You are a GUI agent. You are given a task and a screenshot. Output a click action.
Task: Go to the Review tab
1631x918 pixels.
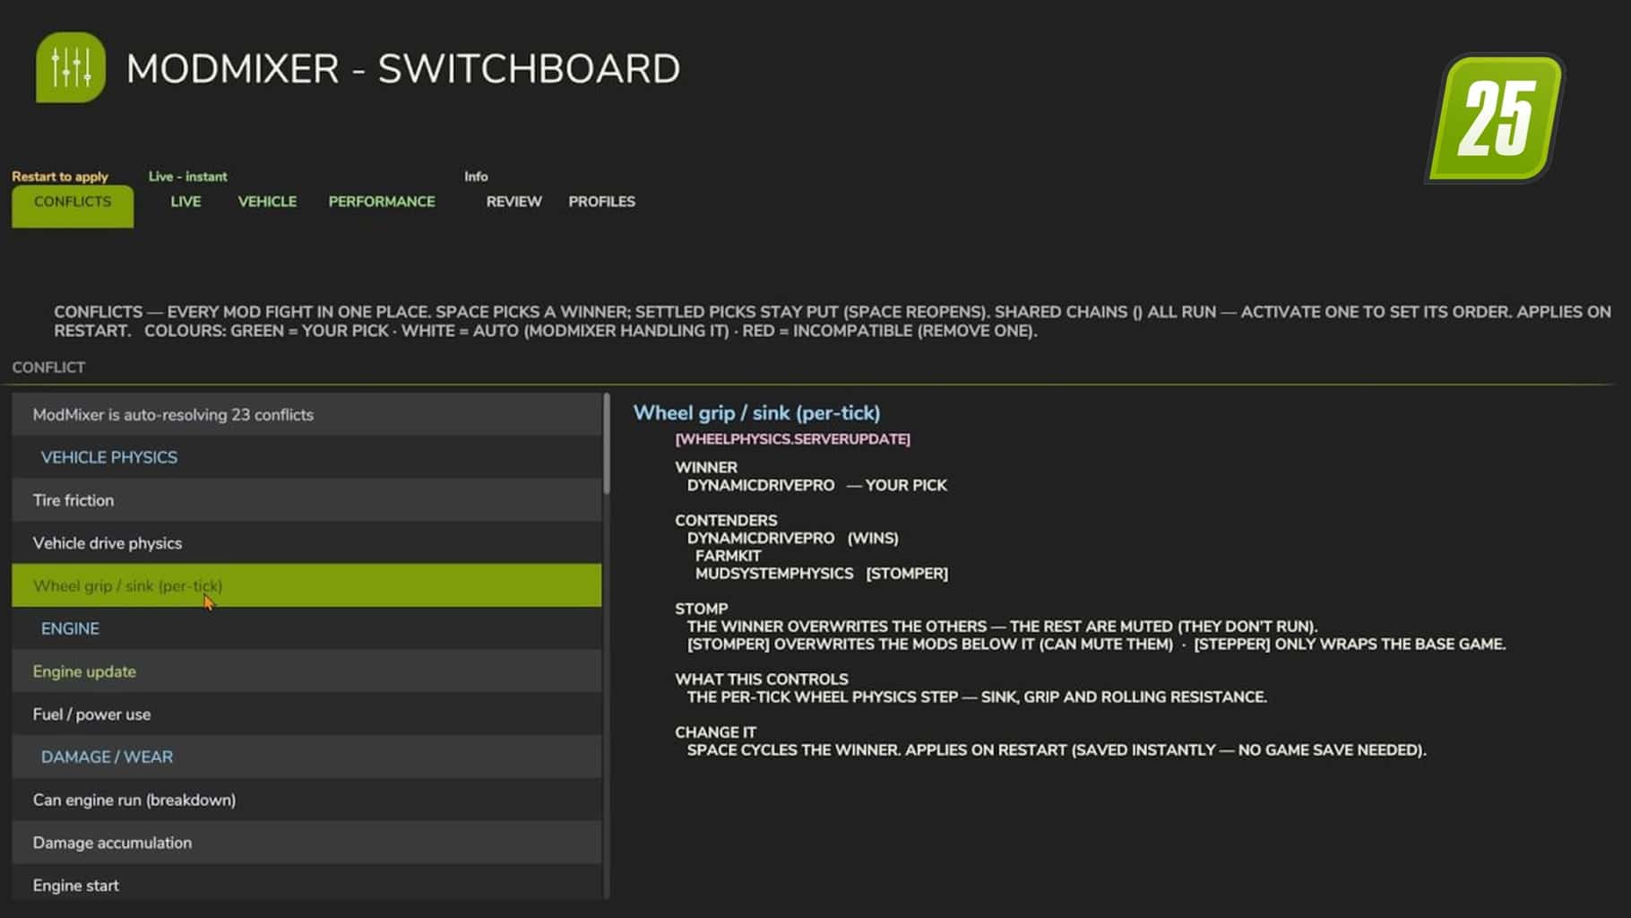click(513, 202)
